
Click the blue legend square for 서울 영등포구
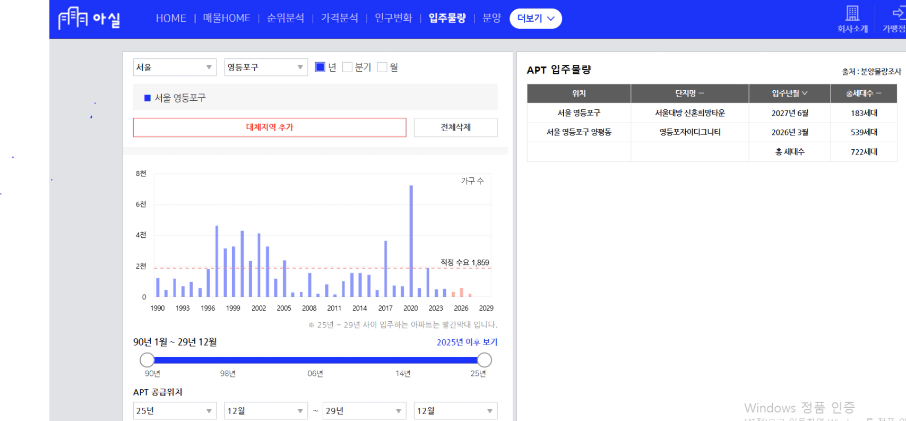(x=148, y=98)
